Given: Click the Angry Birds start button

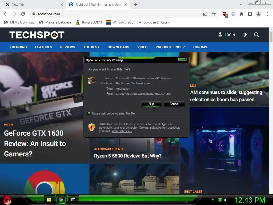Looking at the screenshot, I should [x=7, y=200].
